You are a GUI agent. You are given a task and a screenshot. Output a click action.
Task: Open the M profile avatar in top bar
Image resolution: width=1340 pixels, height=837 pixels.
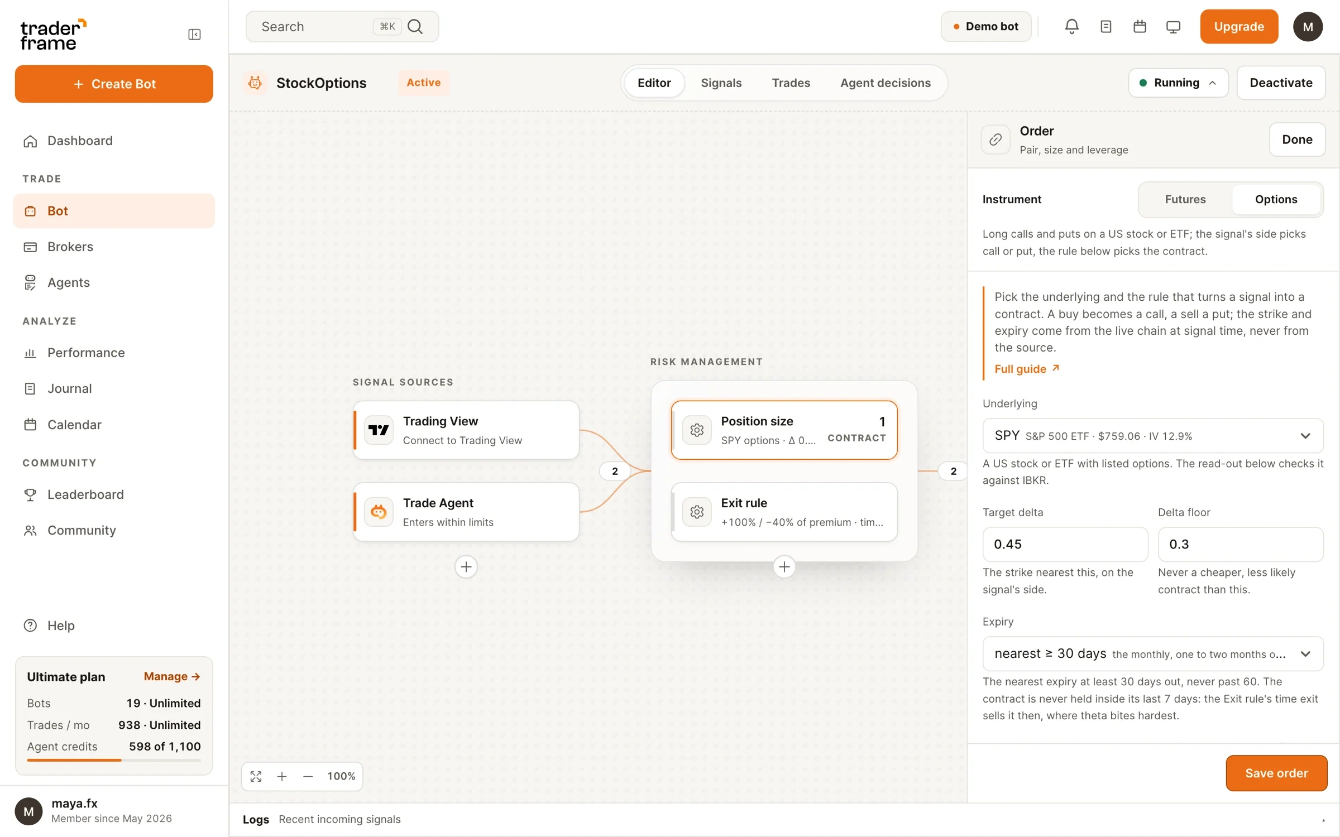coord(1308,27)
